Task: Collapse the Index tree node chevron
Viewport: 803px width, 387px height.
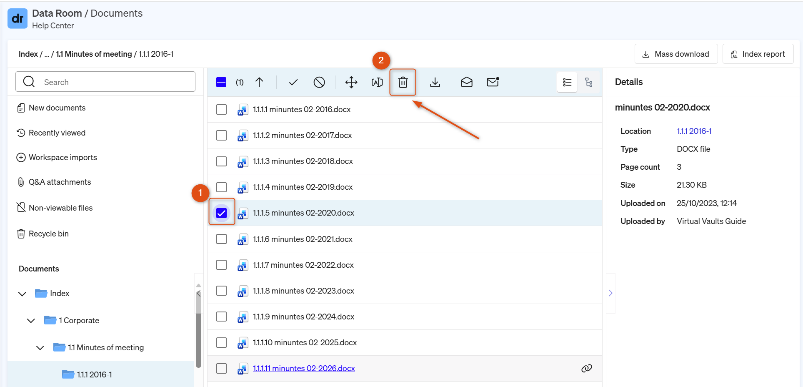Action: point(23,294)
